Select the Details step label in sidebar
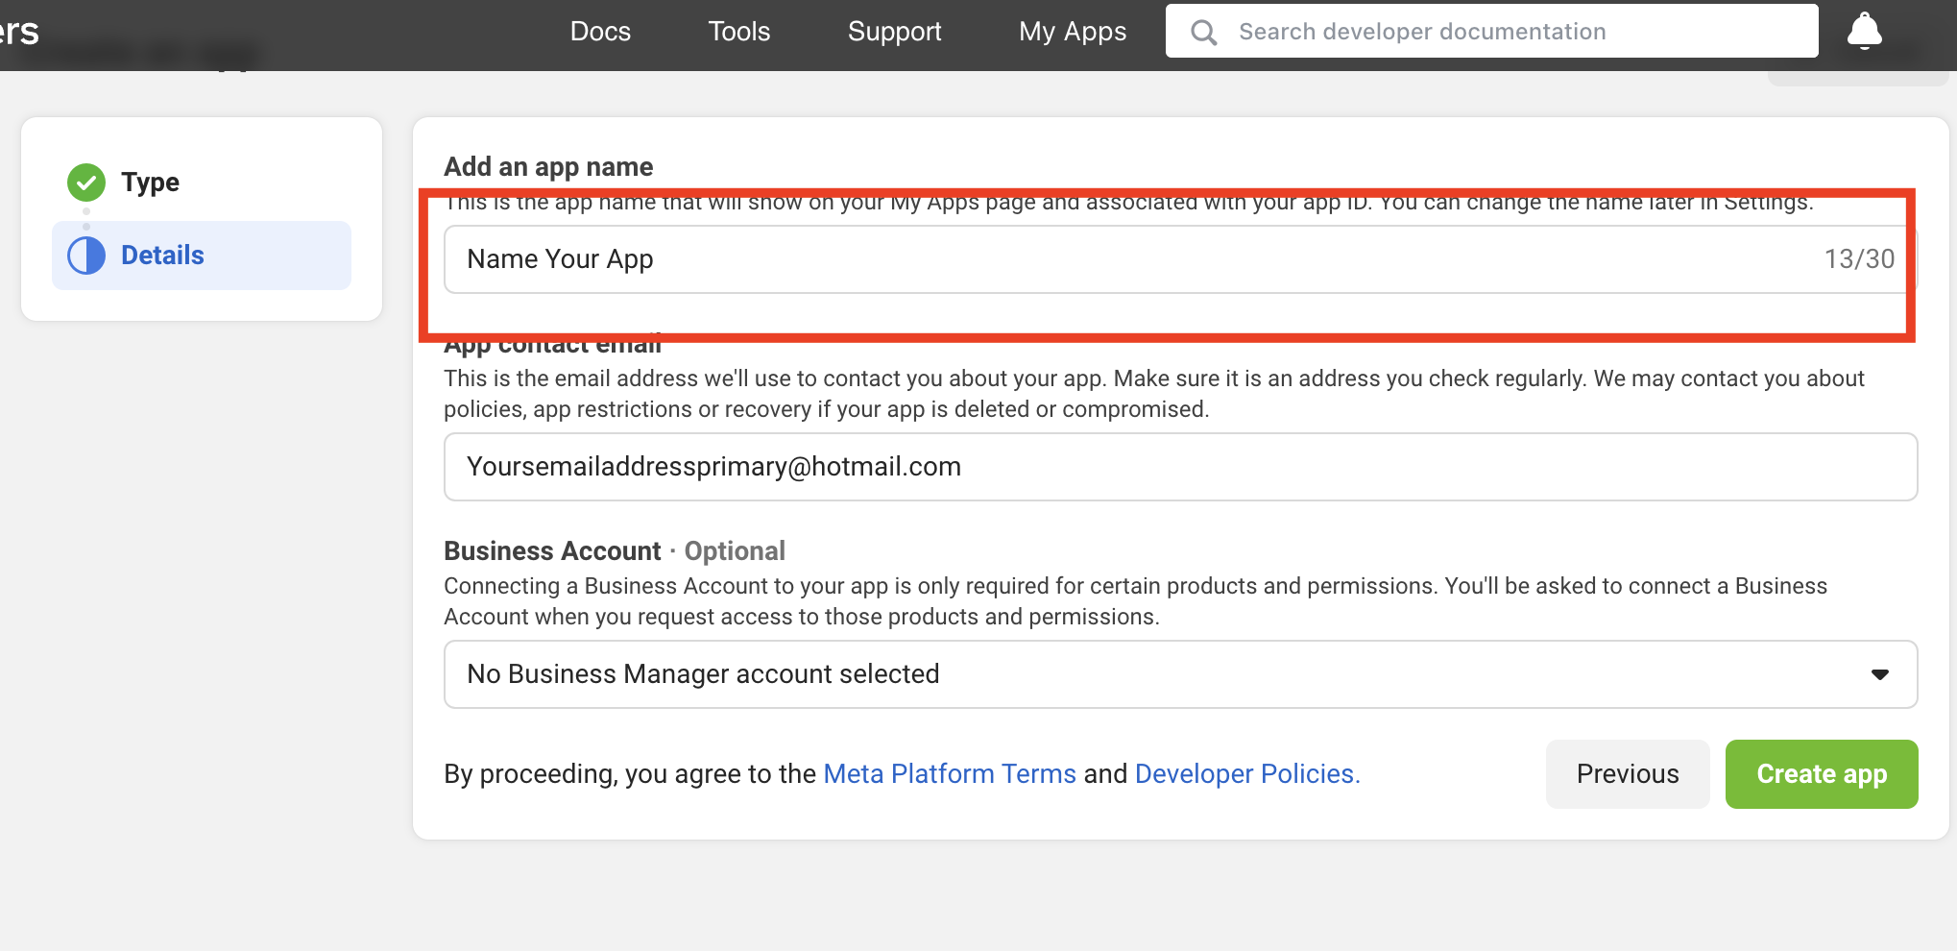 click(162, 256)
